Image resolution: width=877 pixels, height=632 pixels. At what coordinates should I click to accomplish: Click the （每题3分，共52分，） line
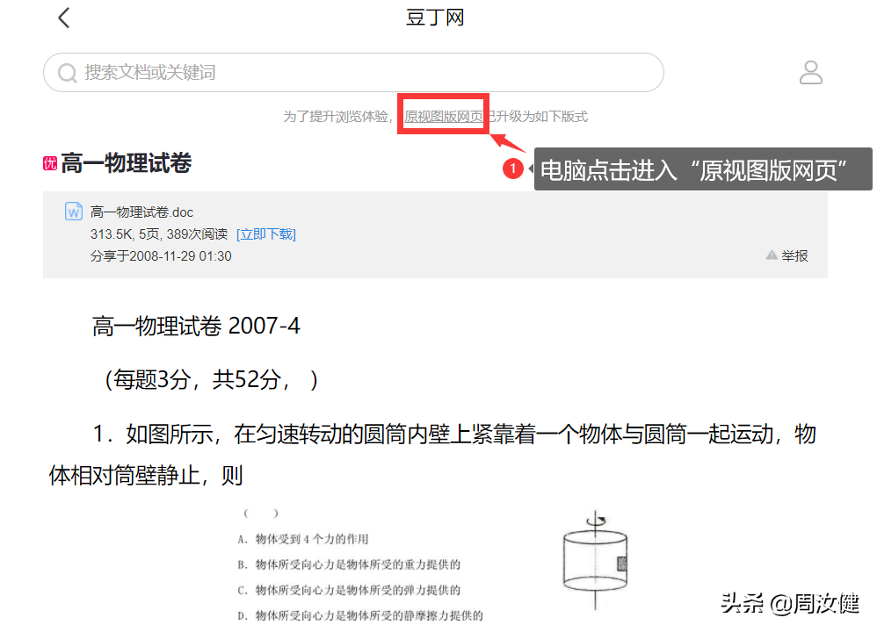212,380
